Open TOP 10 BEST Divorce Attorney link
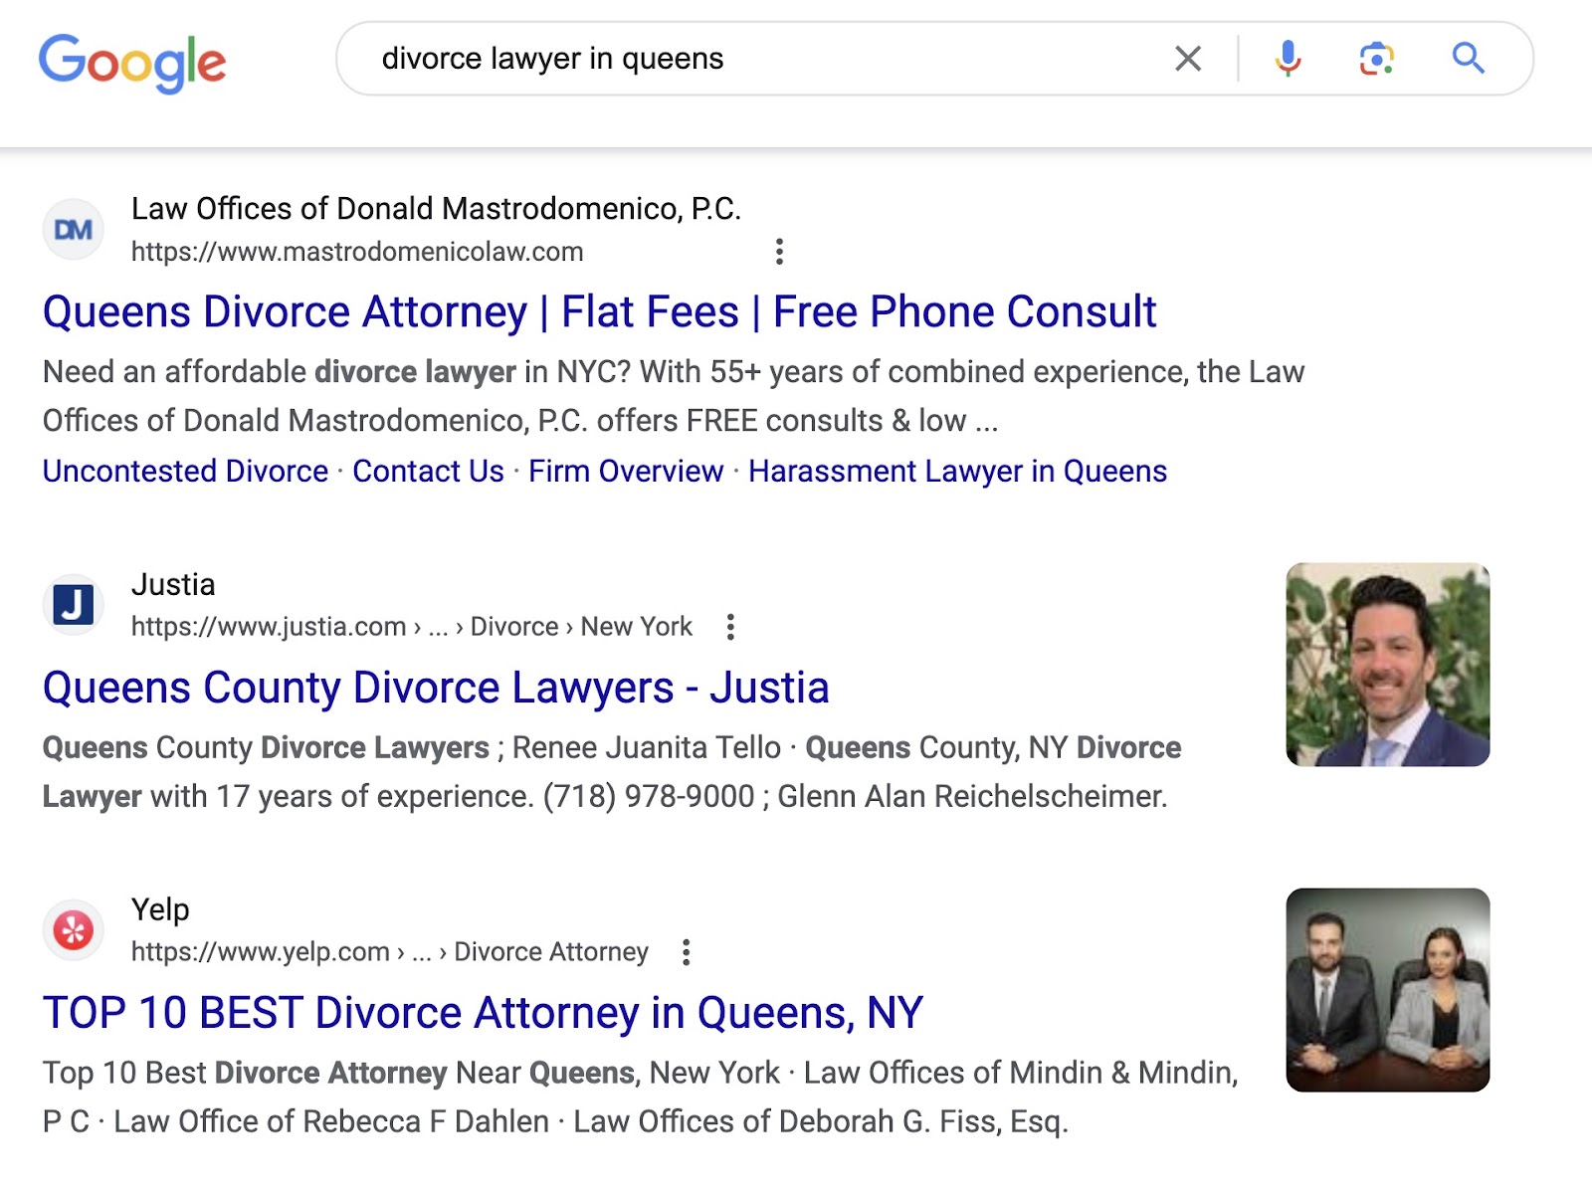The image size is (1592, 1195). click(483, 1013)
